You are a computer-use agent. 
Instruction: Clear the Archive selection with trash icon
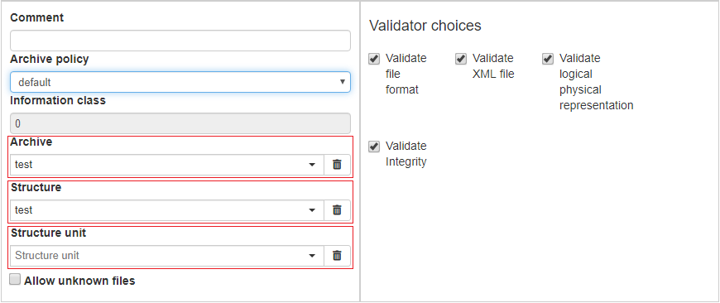click(x=337, y=165)
